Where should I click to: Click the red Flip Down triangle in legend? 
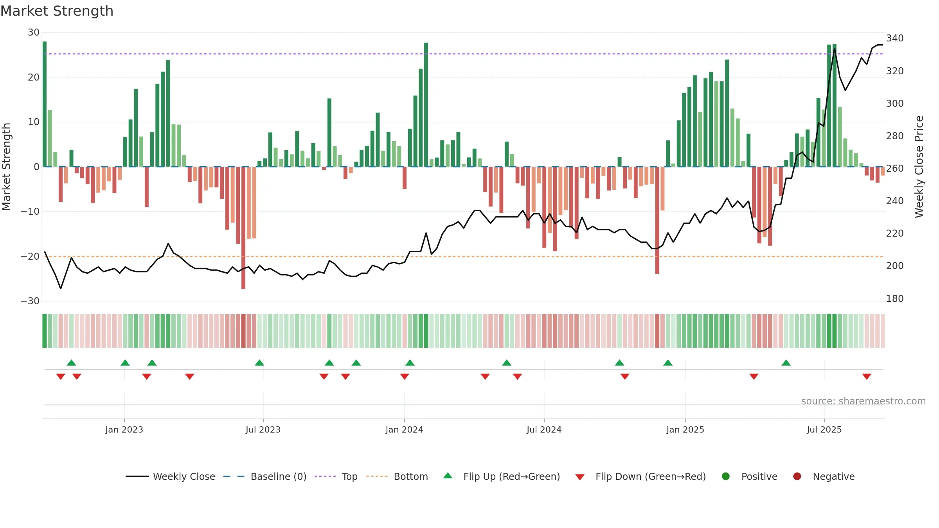point(580,477)
